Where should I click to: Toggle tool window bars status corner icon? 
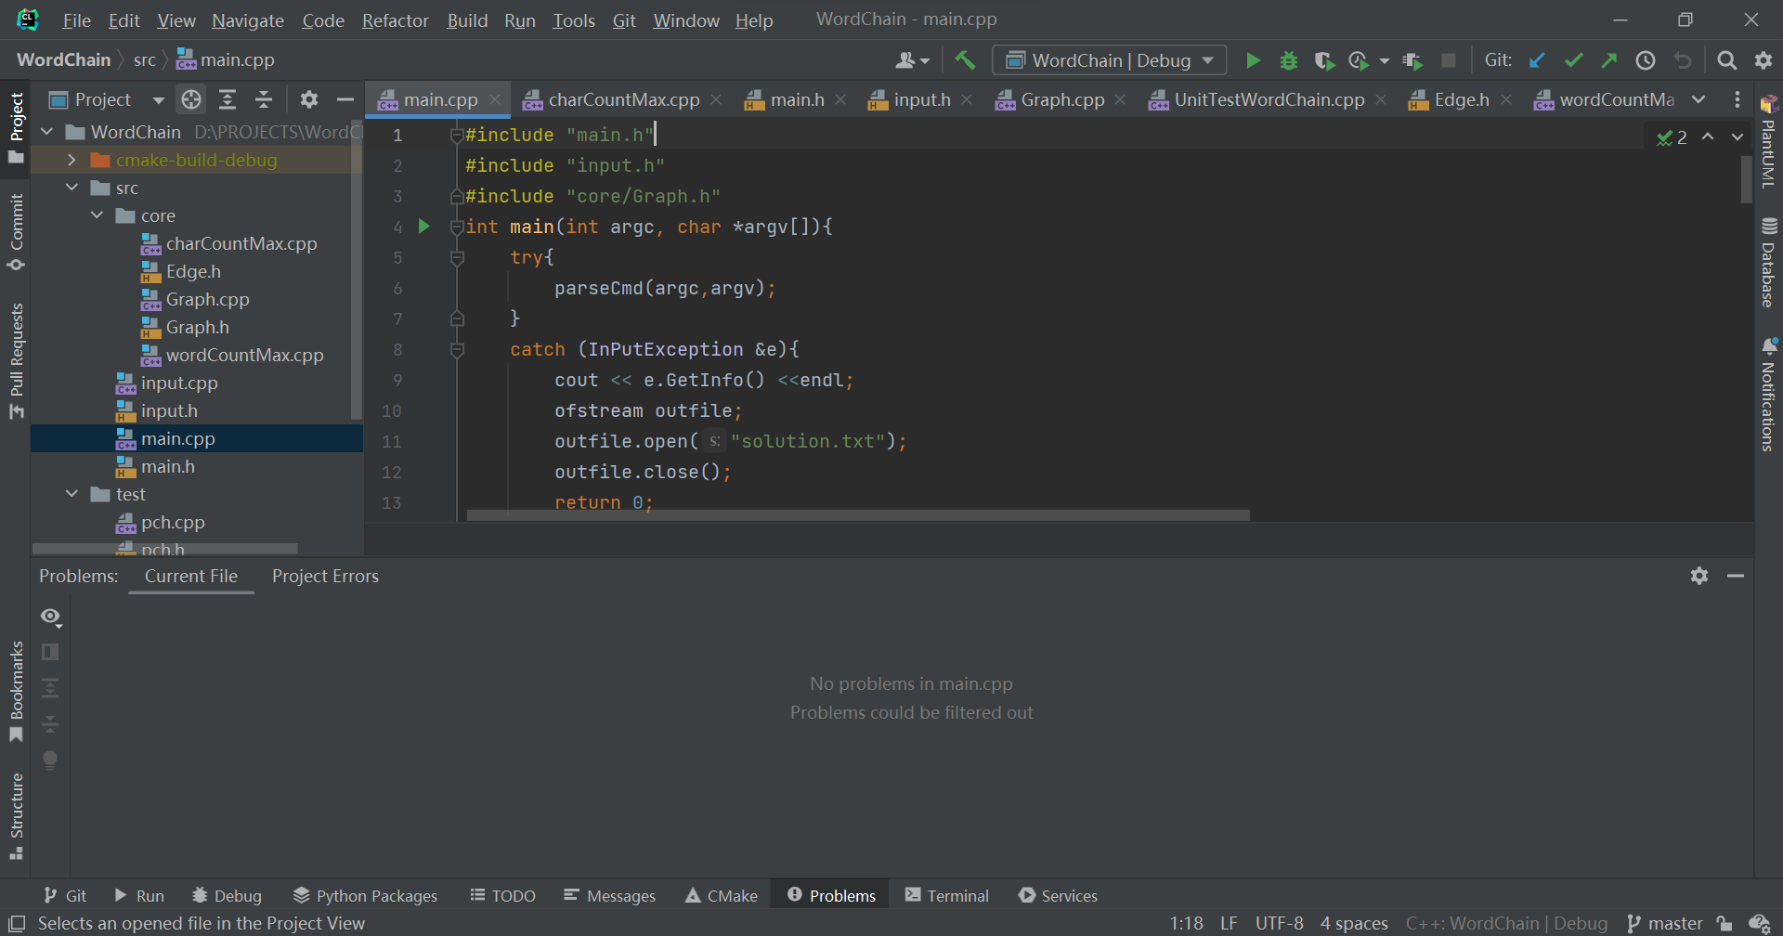pos(17,923)
